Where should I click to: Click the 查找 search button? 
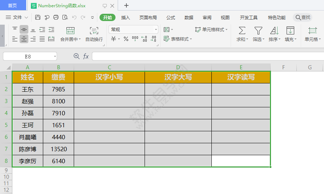(303, 17)
